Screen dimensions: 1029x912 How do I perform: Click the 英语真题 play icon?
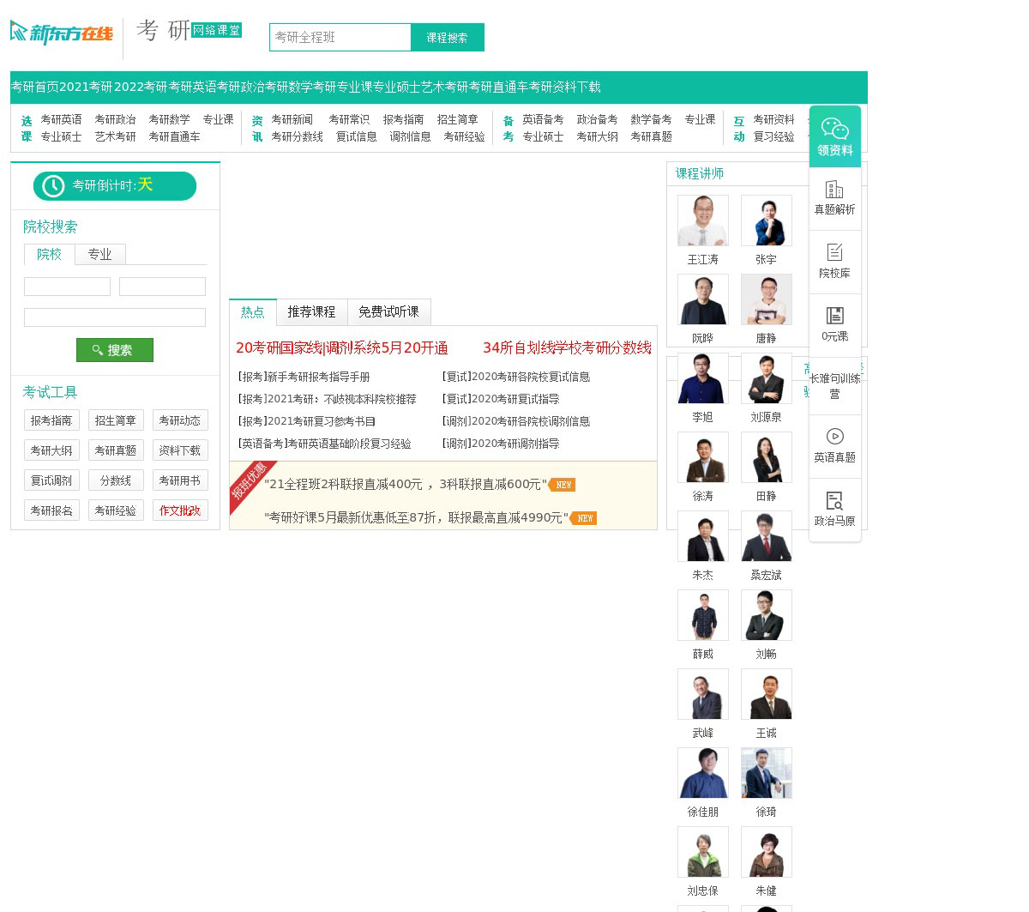click(x=834, y=437)
